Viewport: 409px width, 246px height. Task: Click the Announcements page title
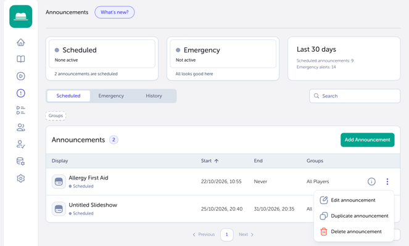67,12
